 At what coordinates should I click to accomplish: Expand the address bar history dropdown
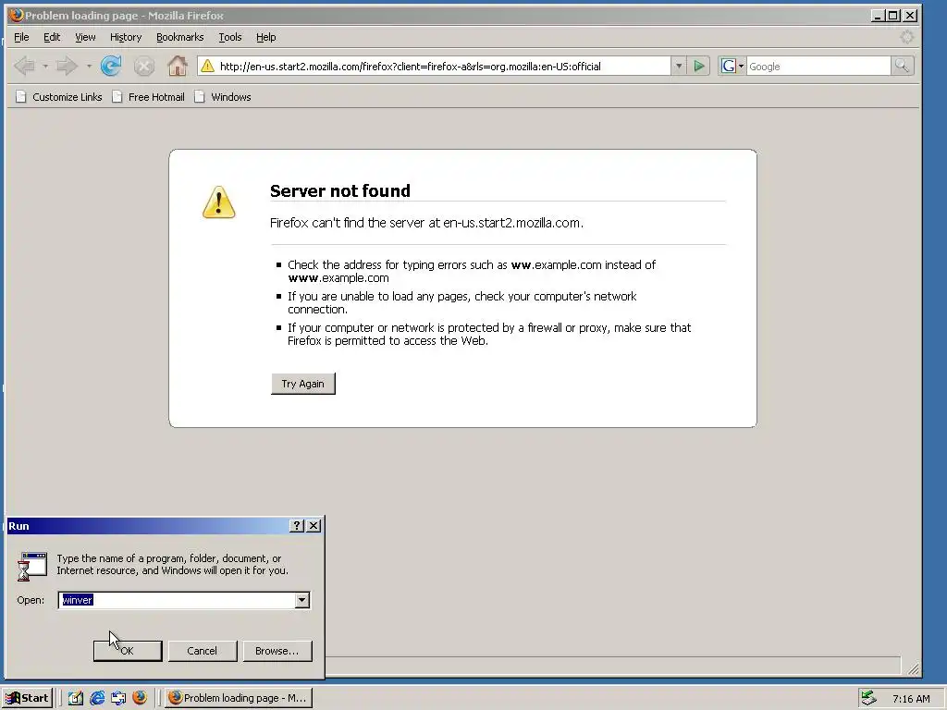click(x=678, y=66)
